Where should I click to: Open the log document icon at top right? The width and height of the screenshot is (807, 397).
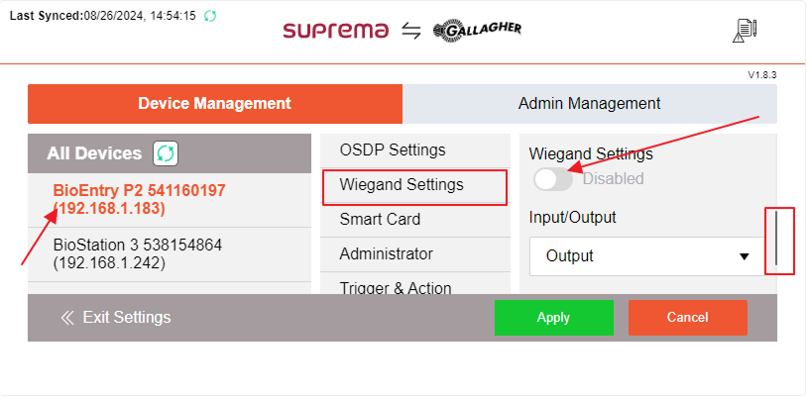tap(744, 31)
